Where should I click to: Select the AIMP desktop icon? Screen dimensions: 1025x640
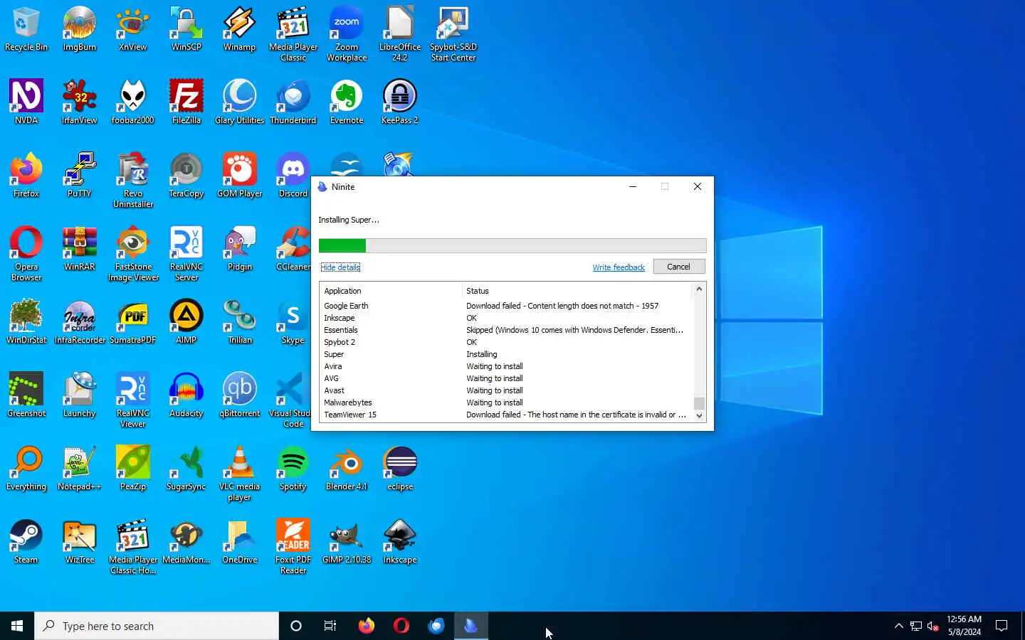pos(186,322)
